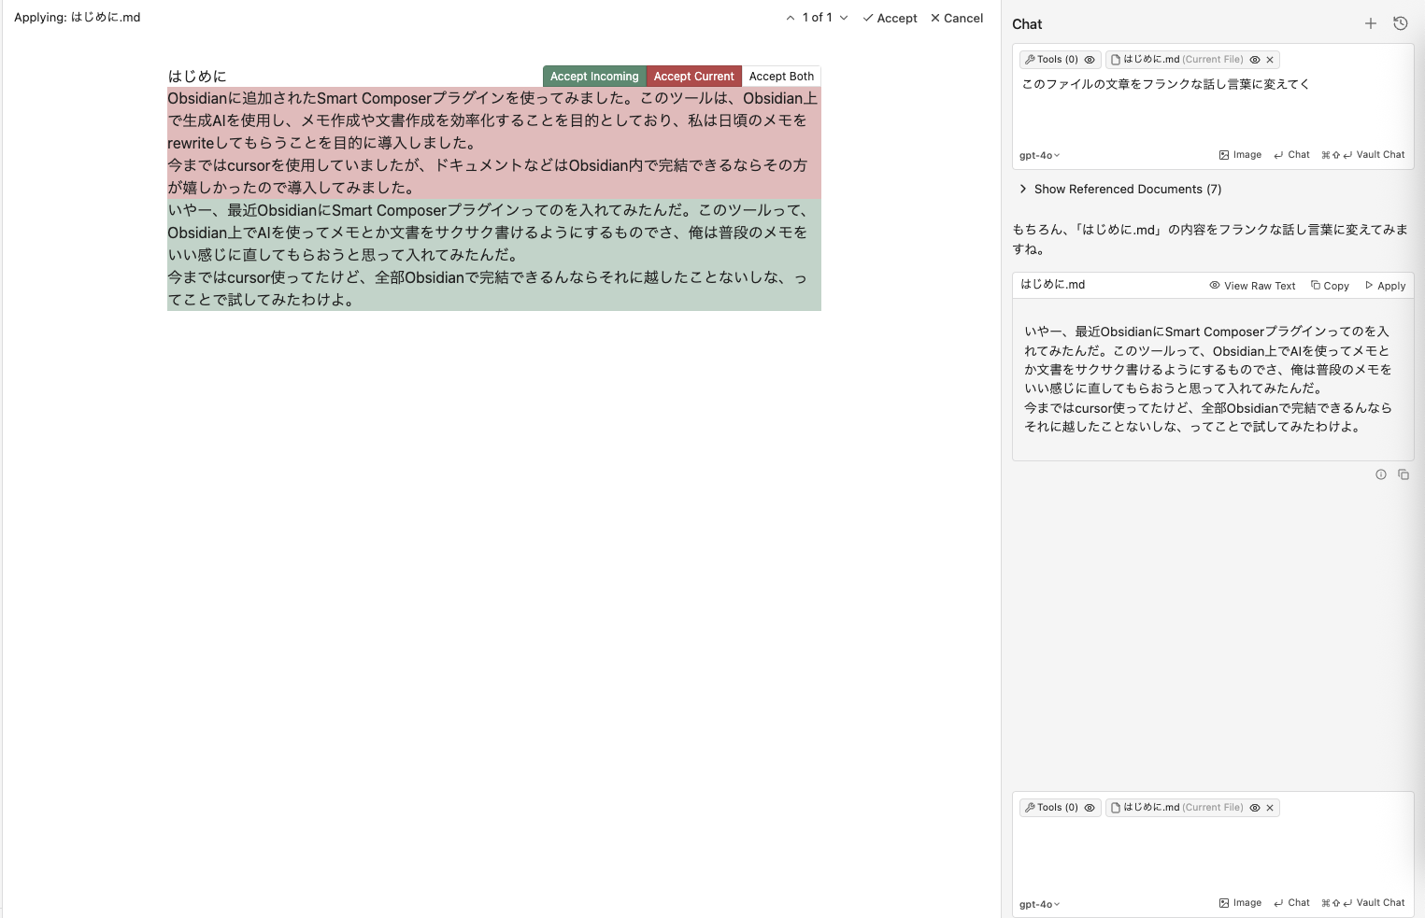The height and width of the screenshot is (918, 1425).
Task: Remove bottom はじめに.md current file chip
Action: click(1270, 808)
